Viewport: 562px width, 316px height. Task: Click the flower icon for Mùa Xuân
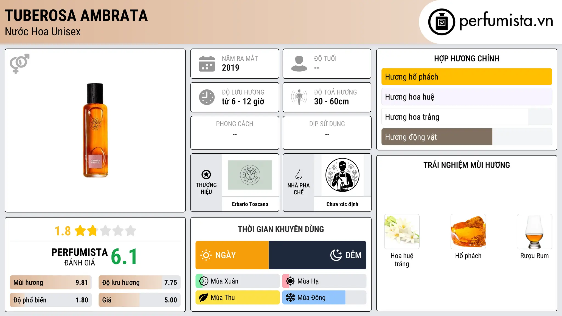click(204, 281)
